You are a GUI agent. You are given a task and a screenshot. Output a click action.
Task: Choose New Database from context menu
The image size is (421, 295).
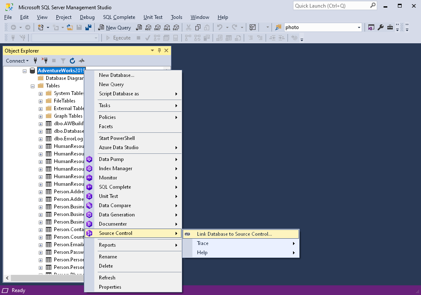[133, 75]
